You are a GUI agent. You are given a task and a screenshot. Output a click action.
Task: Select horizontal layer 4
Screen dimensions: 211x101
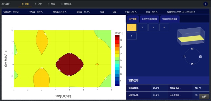pyautogui.click(x=164, y=27)
